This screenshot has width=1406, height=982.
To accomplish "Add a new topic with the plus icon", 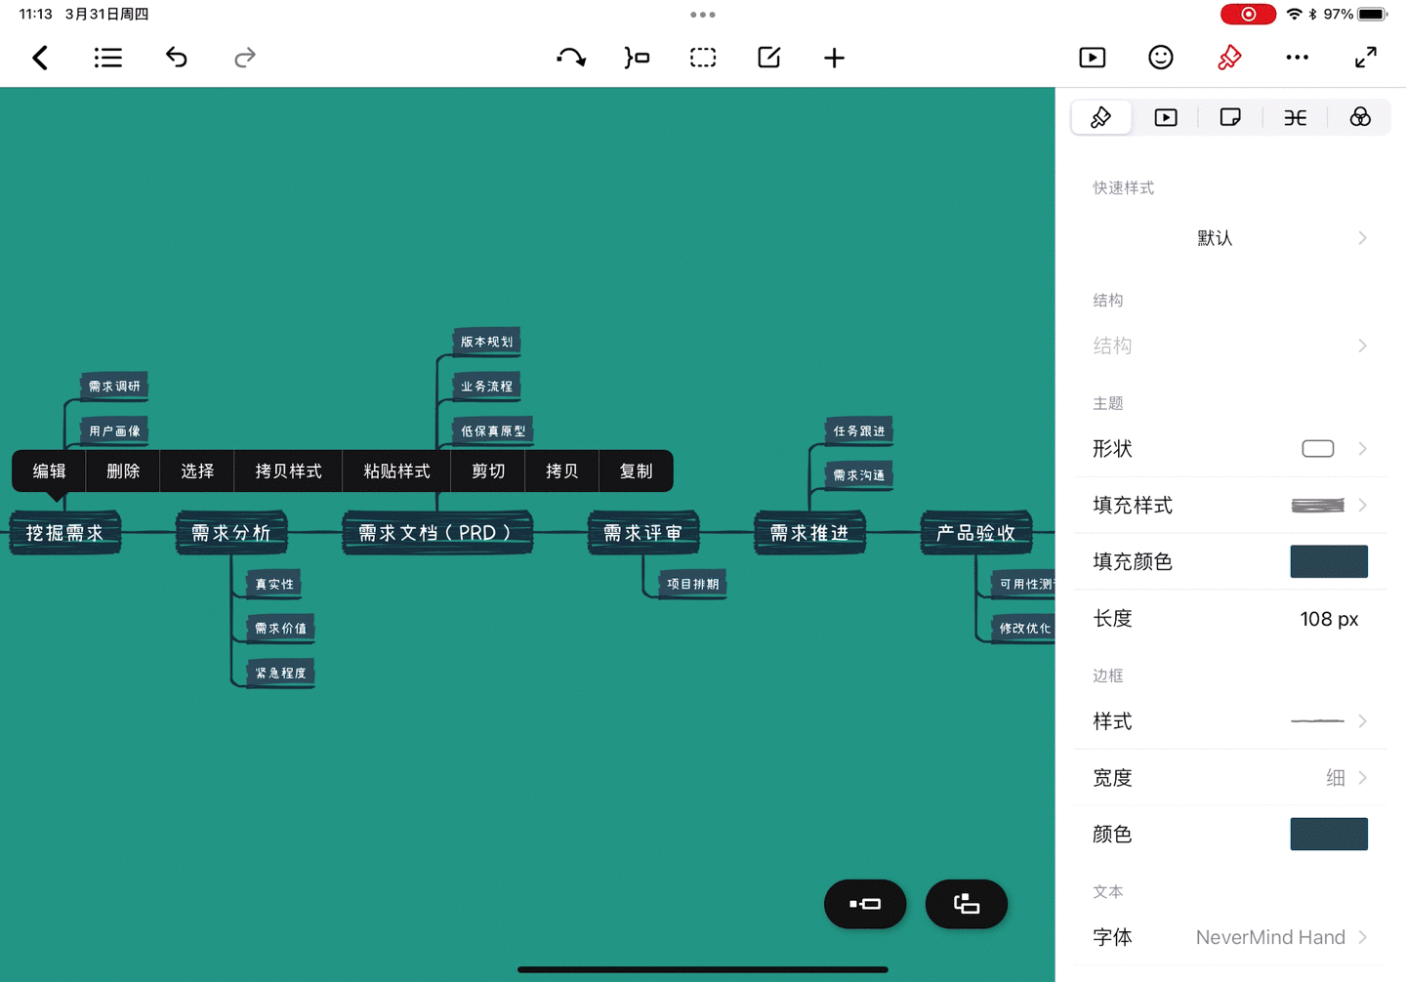I will pos(834,58).
